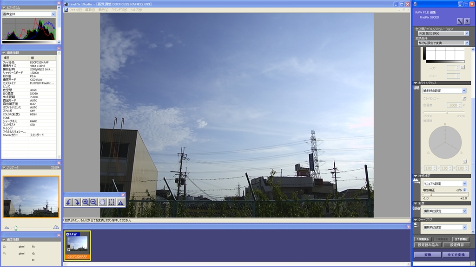This screenshot has width=476, height=267.
Task: Open help with the question mark icon
Action: [467, 21]
